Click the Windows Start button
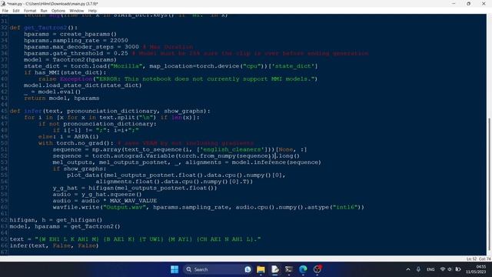Image resolution: width=492 pixels, height=277 pixels. click(175, 269)
